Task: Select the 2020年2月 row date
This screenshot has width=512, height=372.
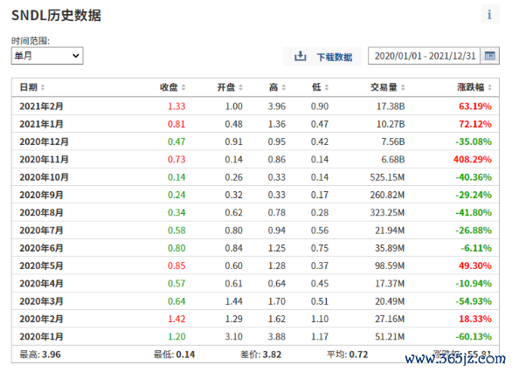Action: (x=41, y=319)
